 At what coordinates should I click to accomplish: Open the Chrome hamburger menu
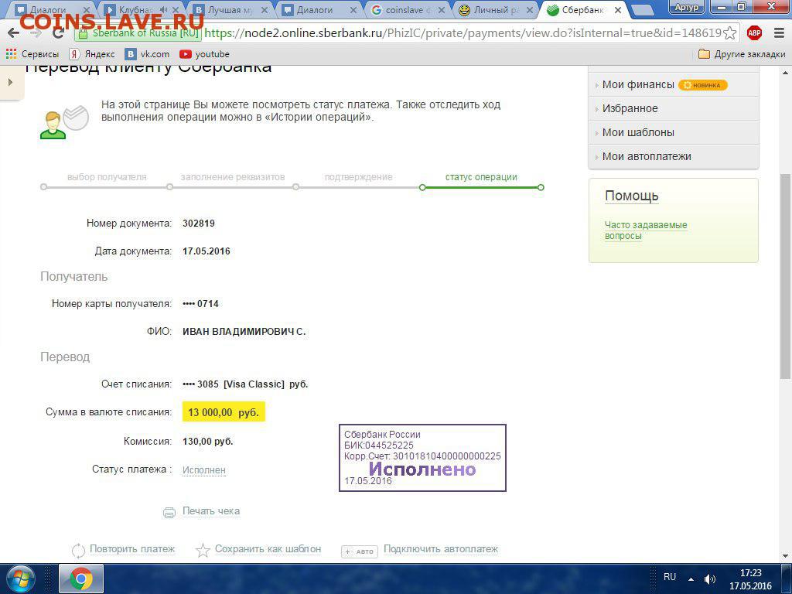pos(779,32)
